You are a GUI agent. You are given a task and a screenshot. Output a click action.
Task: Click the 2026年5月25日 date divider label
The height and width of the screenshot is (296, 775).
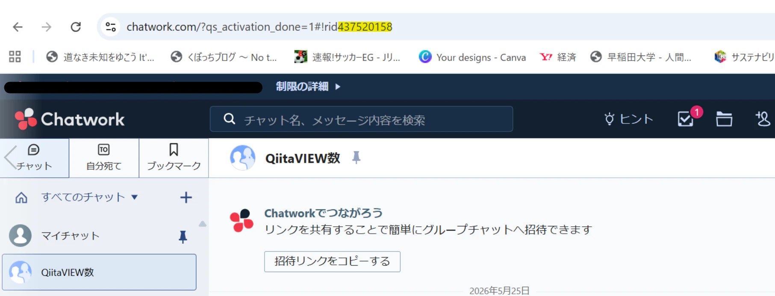click(499, 291)
